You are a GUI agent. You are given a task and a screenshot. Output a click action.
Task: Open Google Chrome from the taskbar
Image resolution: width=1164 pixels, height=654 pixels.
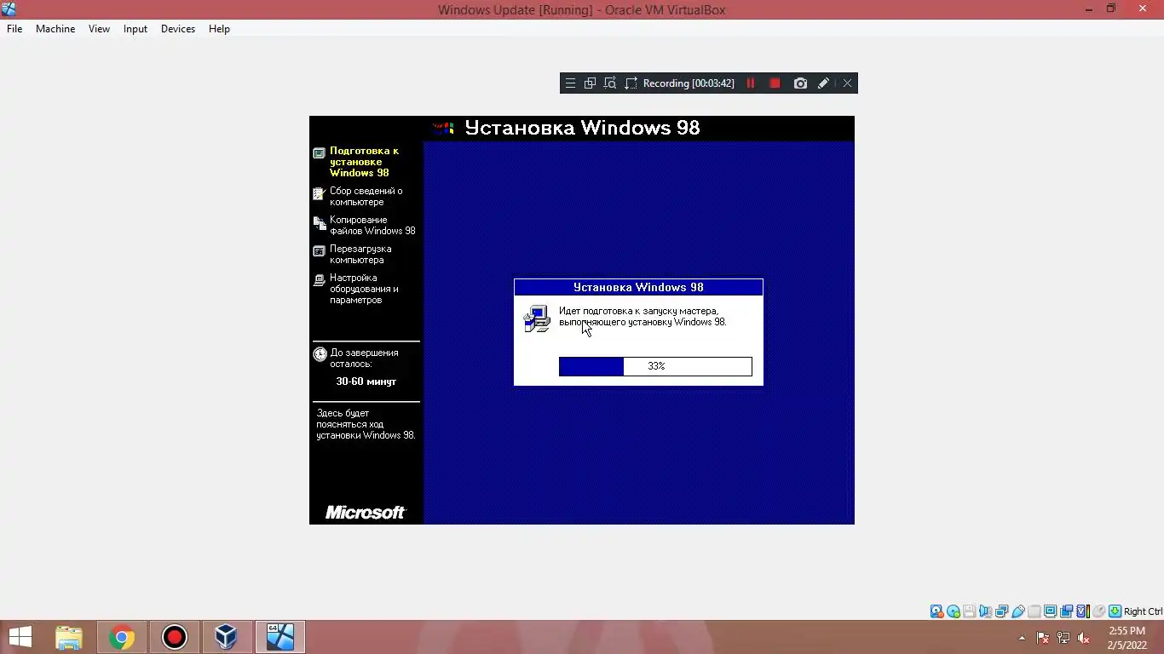[122, 637]
